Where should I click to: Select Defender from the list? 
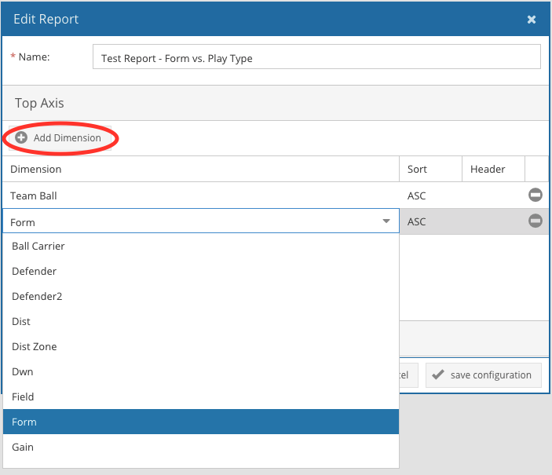(201, 271)
